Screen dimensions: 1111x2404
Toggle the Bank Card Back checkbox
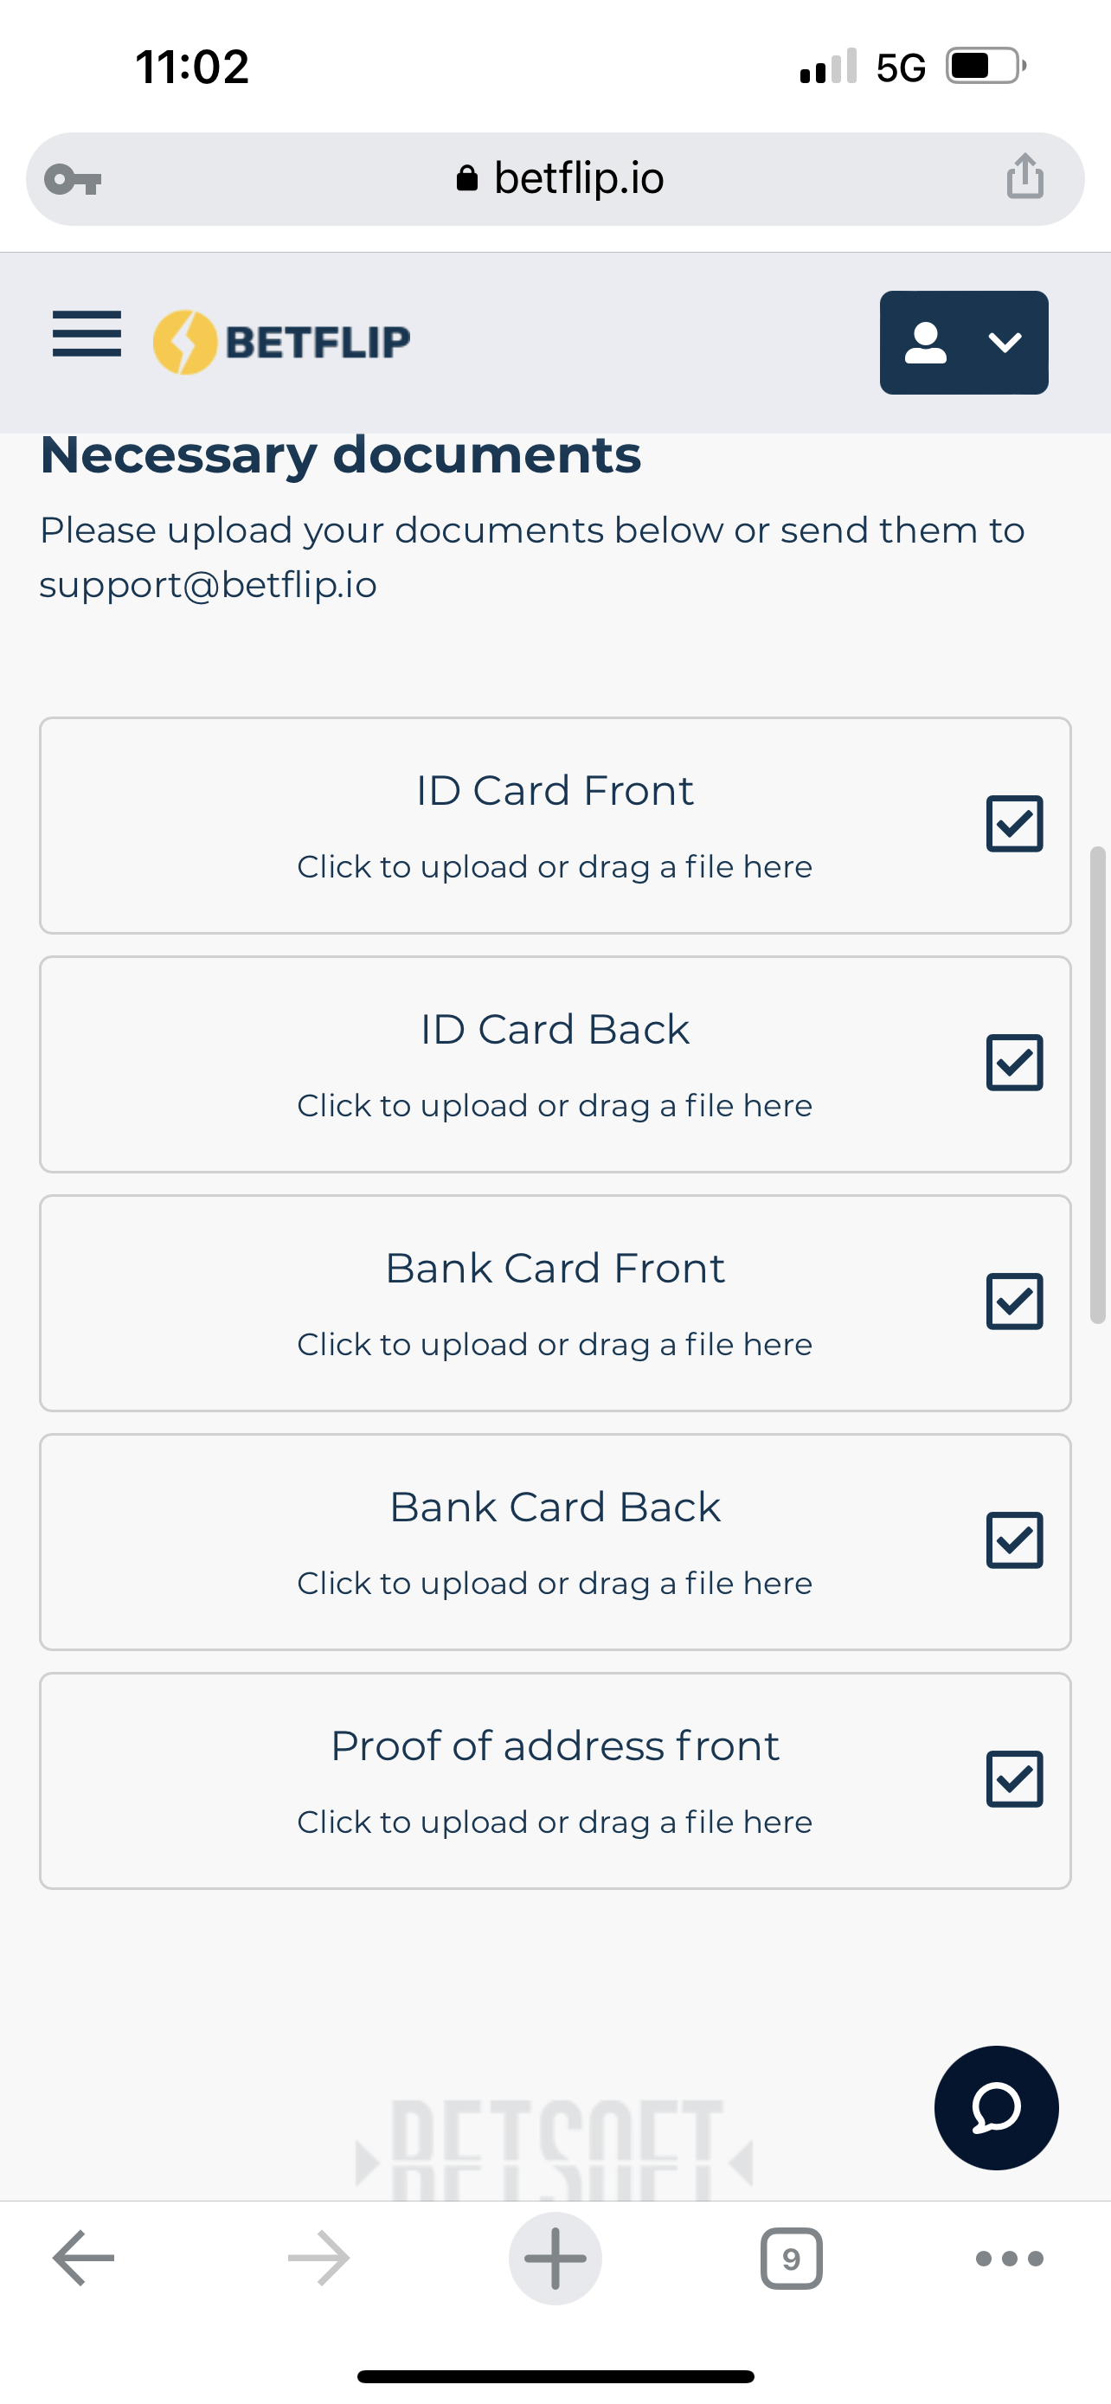coord(1014,1540)
